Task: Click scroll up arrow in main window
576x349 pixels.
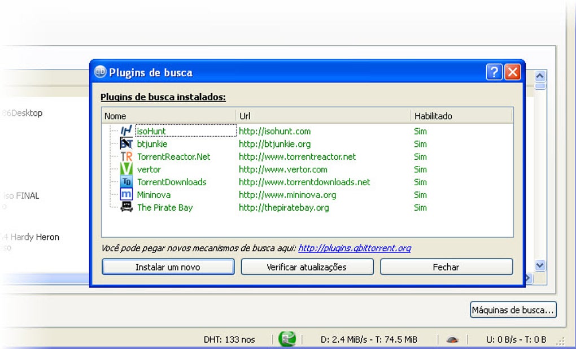Action: 540,76
